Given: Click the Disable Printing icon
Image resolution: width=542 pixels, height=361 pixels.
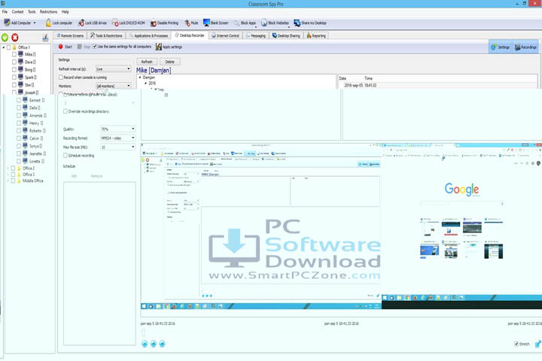Looking at the screenshot, I should [154, 23].
